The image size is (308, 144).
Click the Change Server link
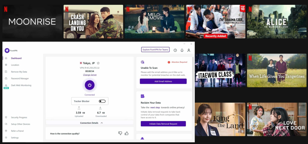pyautogui.click(x=90, y=75)
